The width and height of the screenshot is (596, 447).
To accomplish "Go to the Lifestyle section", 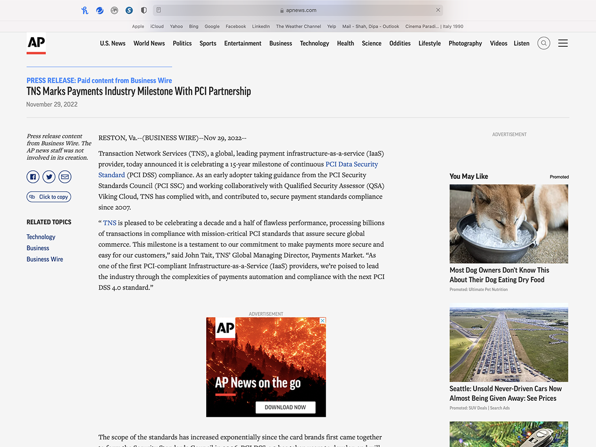I will 430,43.
